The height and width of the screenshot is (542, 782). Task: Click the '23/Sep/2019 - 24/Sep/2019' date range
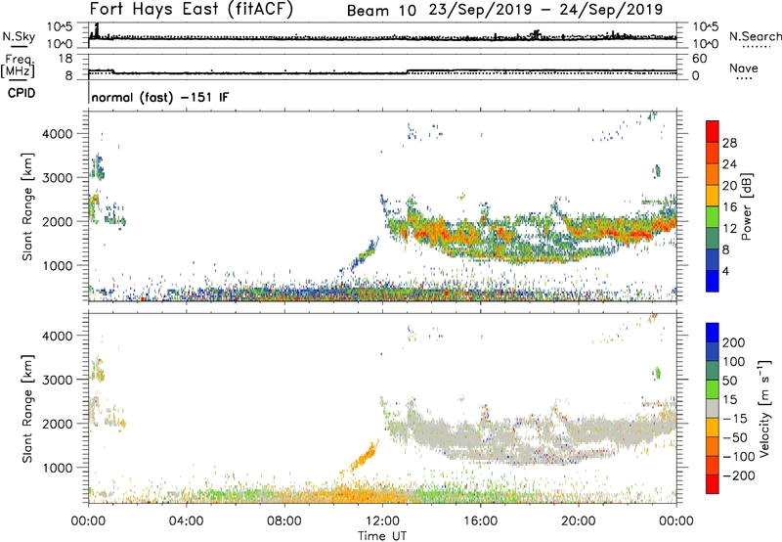[545, 10]
